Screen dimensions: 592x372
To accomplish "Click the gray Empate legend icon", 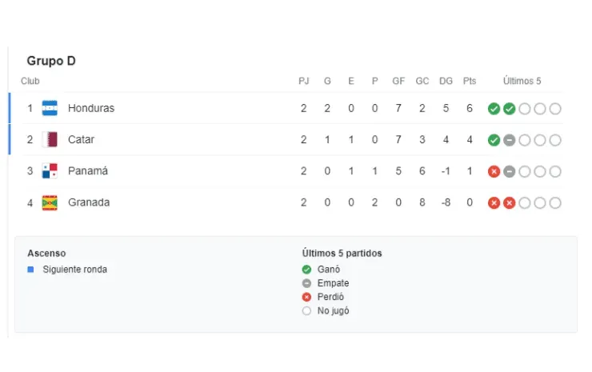I will (x=306, y=283).
